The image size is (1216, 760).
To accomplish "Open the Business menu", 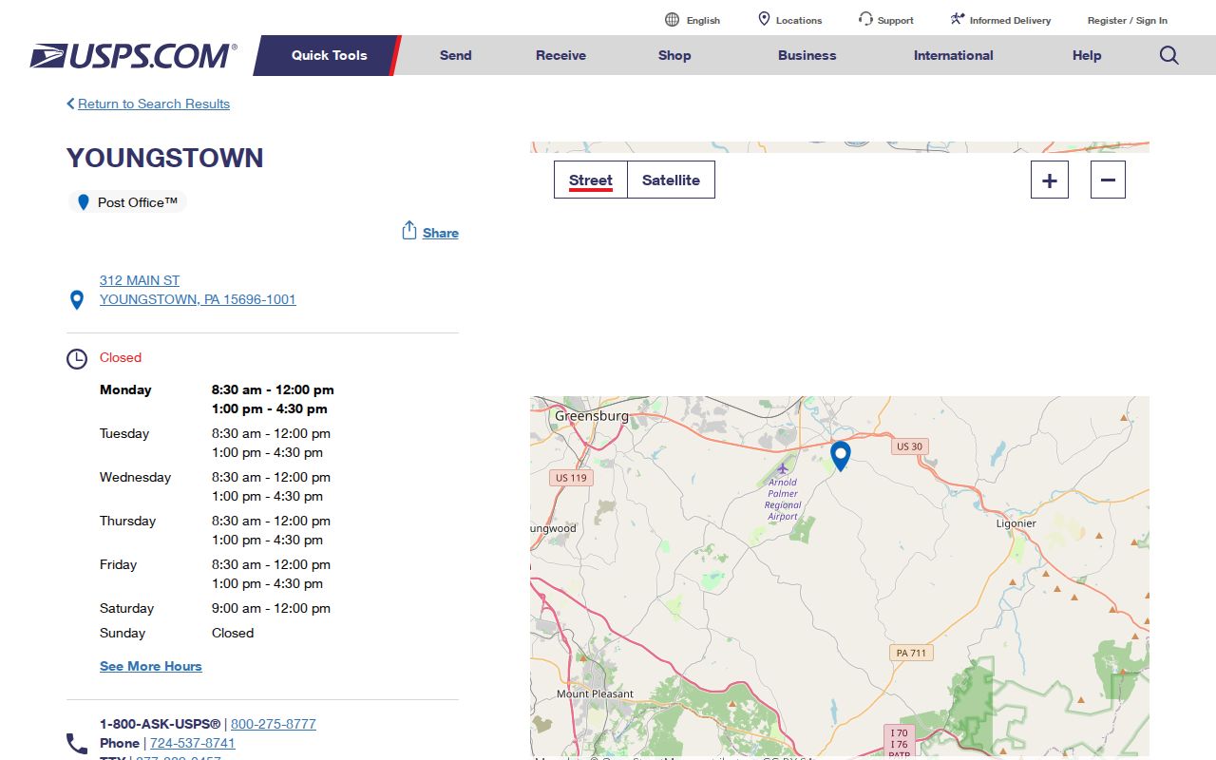I will [807, 55].
